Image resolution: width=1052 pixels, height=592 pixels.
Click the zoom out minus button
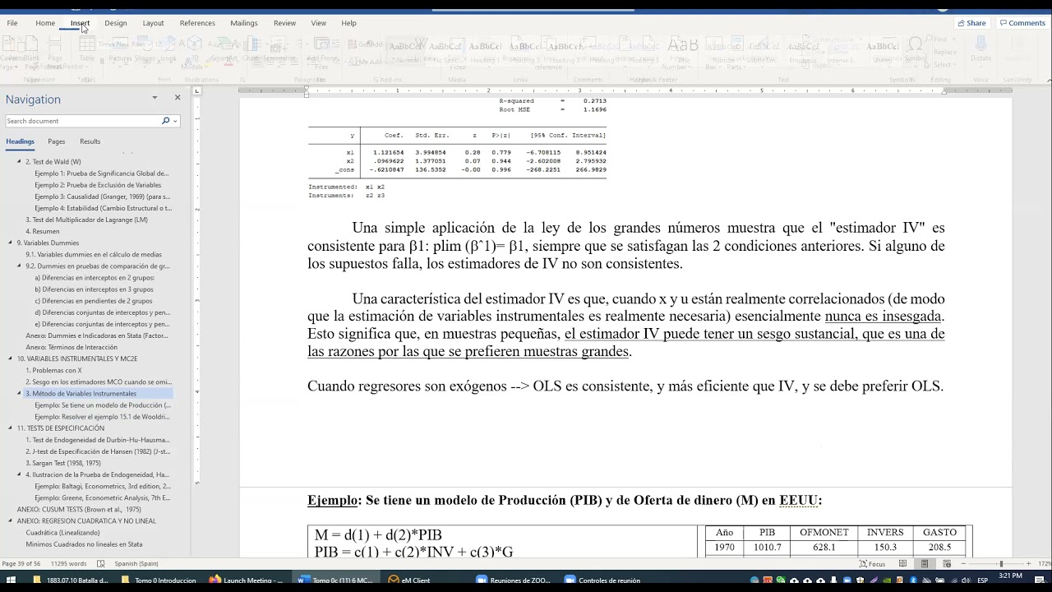[964, 563]
